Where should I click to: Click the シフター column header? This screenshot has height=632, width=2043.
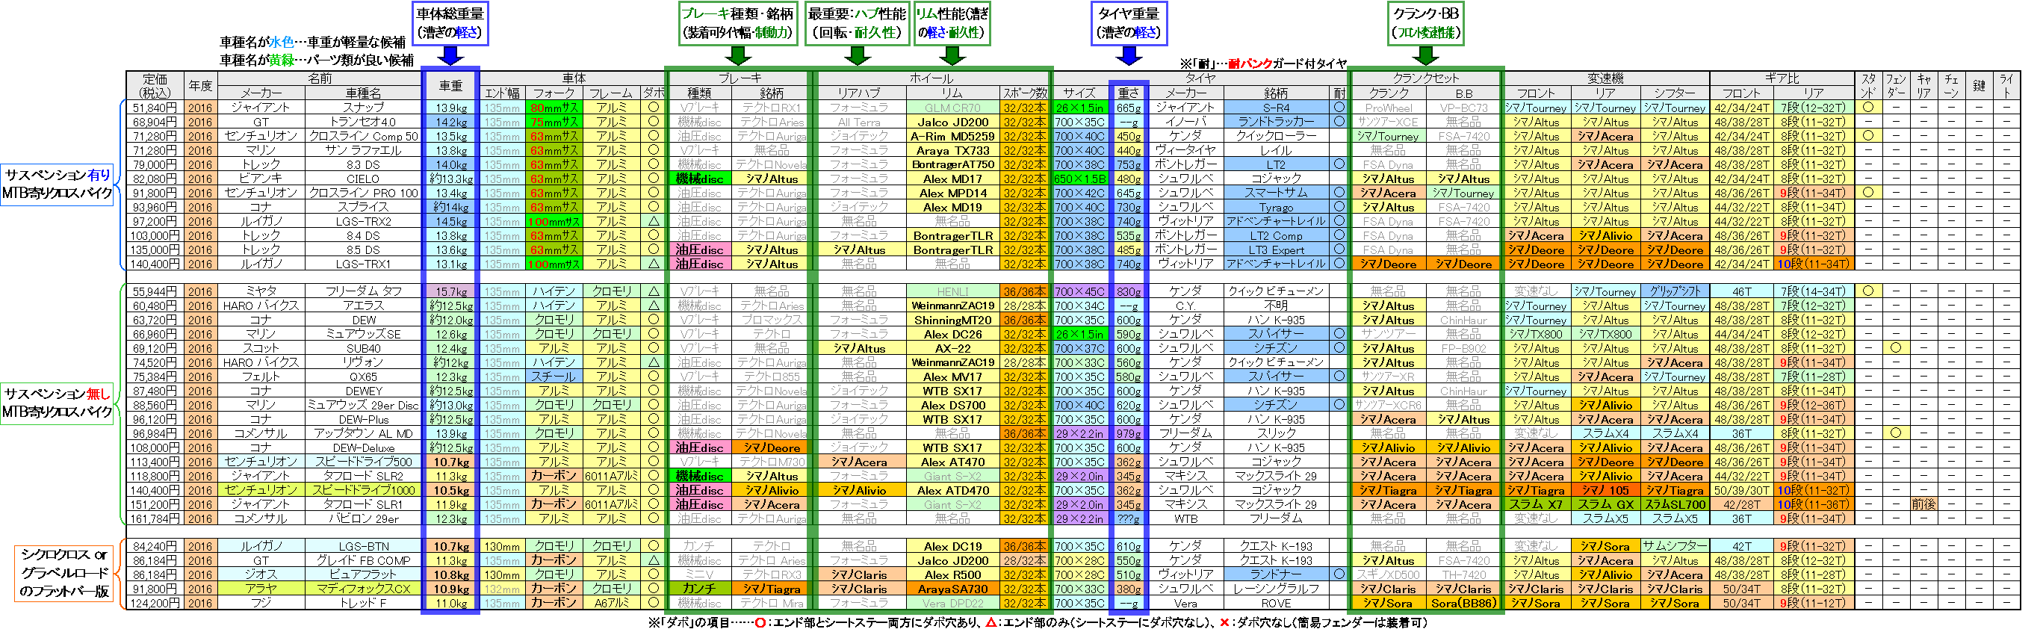point(1674,93)
